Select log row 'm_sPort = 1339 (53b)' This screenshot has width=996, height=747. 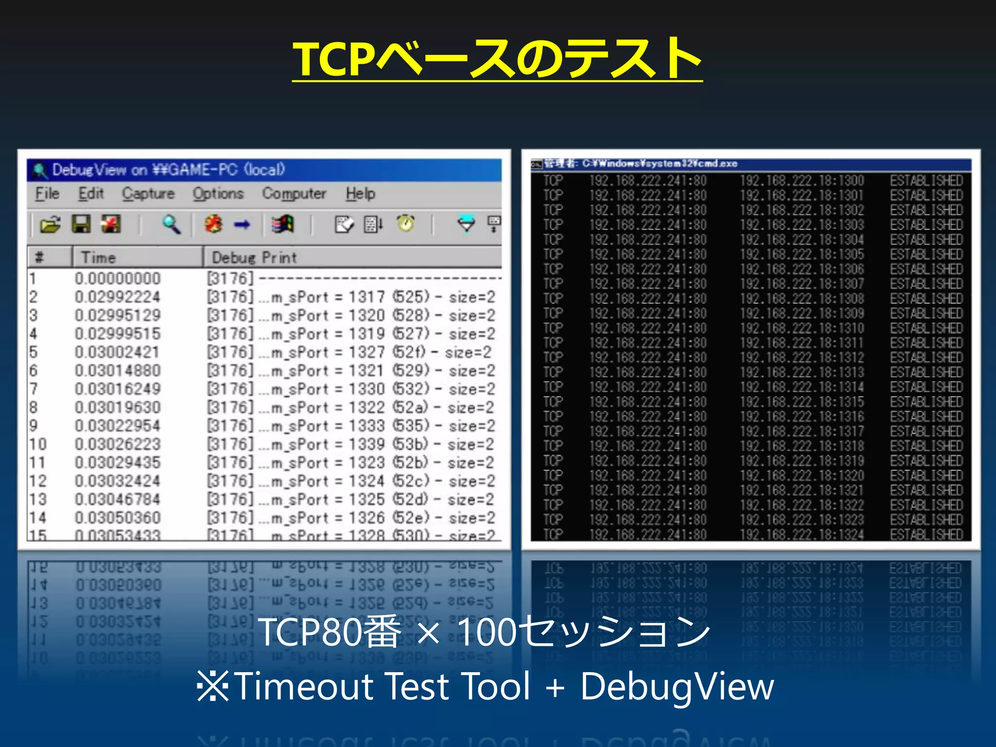point(265,445)
